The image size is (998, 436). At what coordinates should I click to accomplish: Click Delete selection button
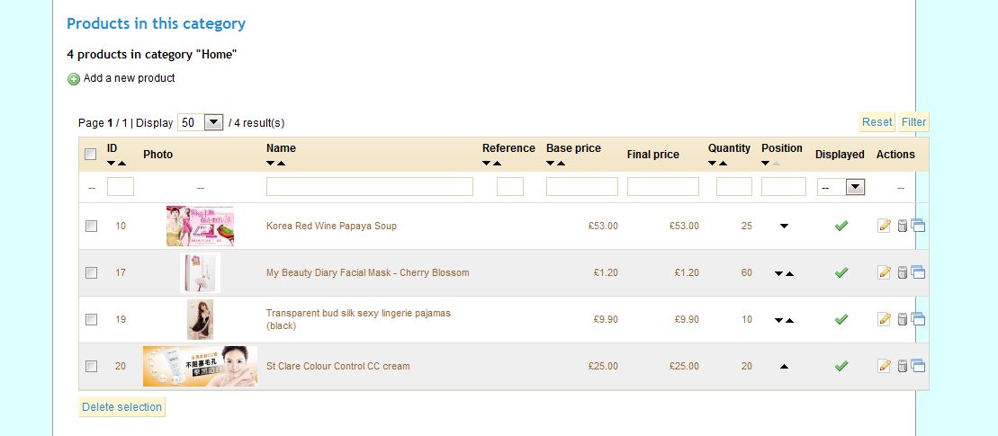(122, 407)
